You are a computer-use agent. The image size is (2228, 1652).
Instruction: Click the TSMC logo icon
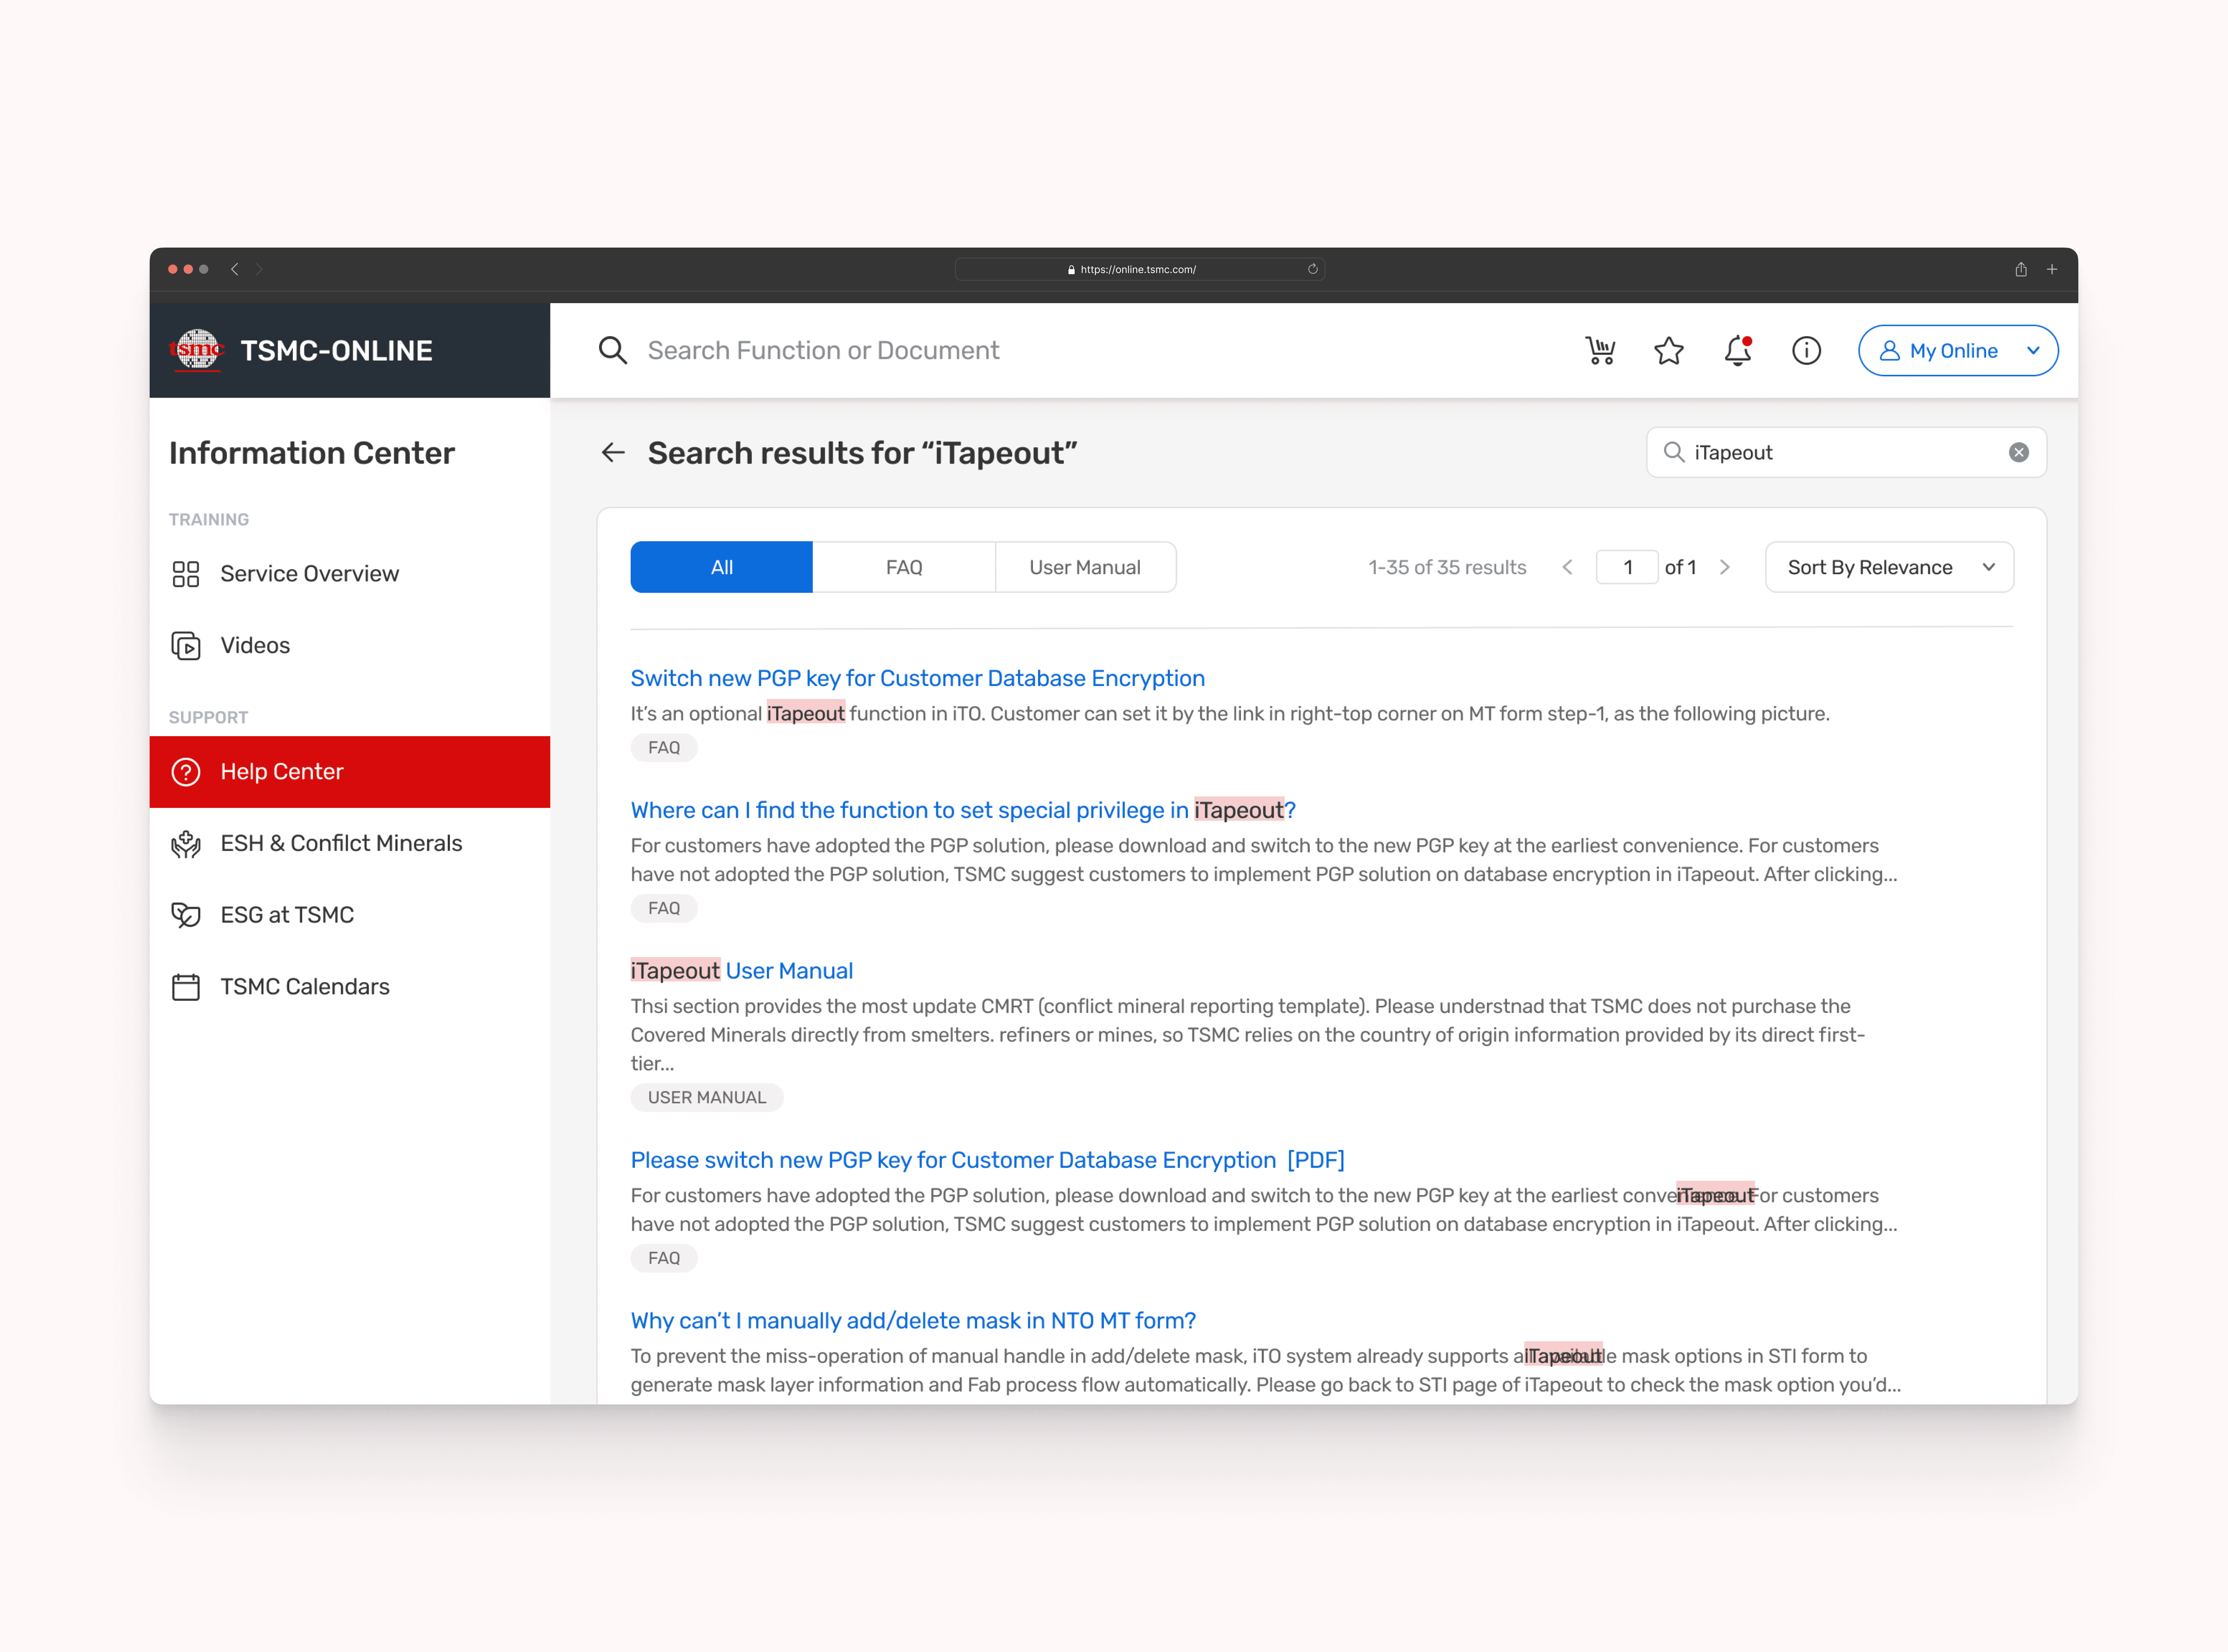(197, 350)
